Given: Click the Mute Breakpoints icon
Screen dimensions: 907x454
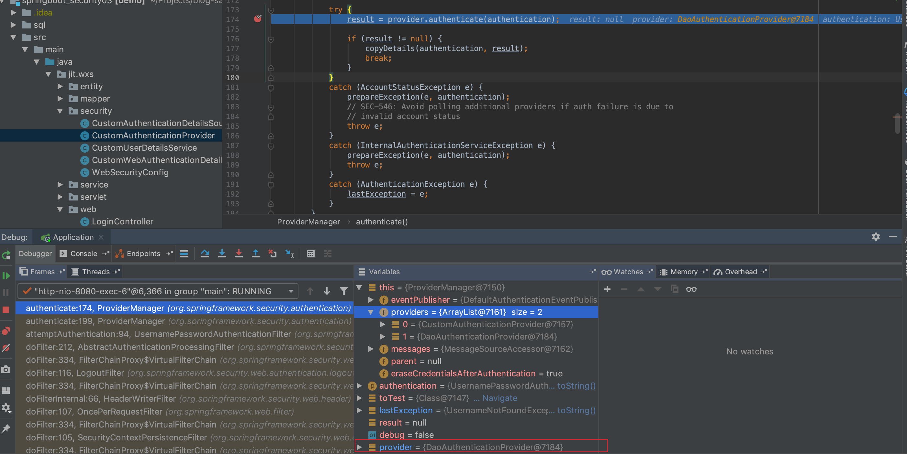Looking at the screenshot, I should [6, 348].
